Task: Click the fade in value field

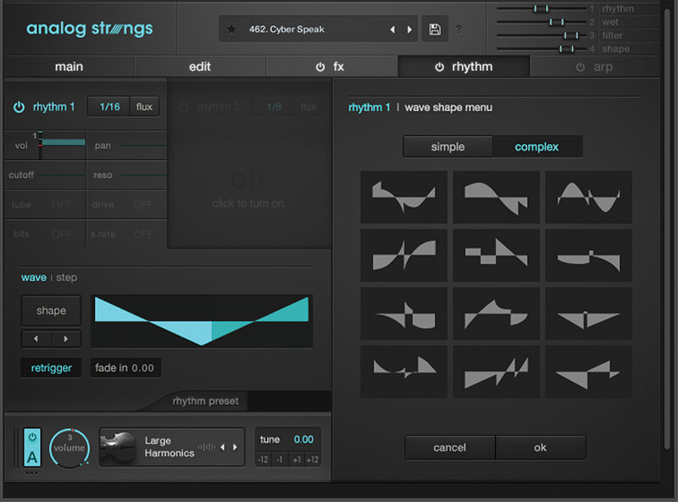Action: [x=125, y=367]
